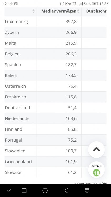Image resolution: width=111 pixels, height=197 pixels.
Task: Open recent apps square button
Action: pos(24,190)
